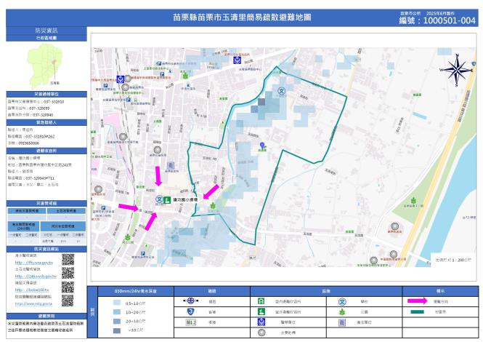483x342 pixels.
Task: Click the blue location pin inside the village boundary
Action: click(263, 146)
